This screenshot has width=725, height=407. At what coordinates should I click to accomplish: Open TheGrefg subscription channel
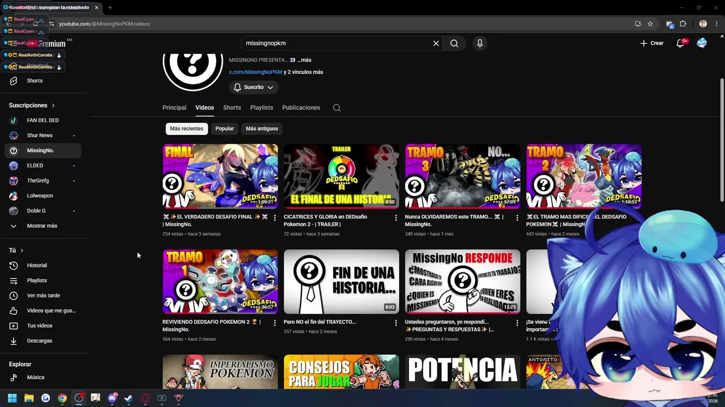coord(43,181)
